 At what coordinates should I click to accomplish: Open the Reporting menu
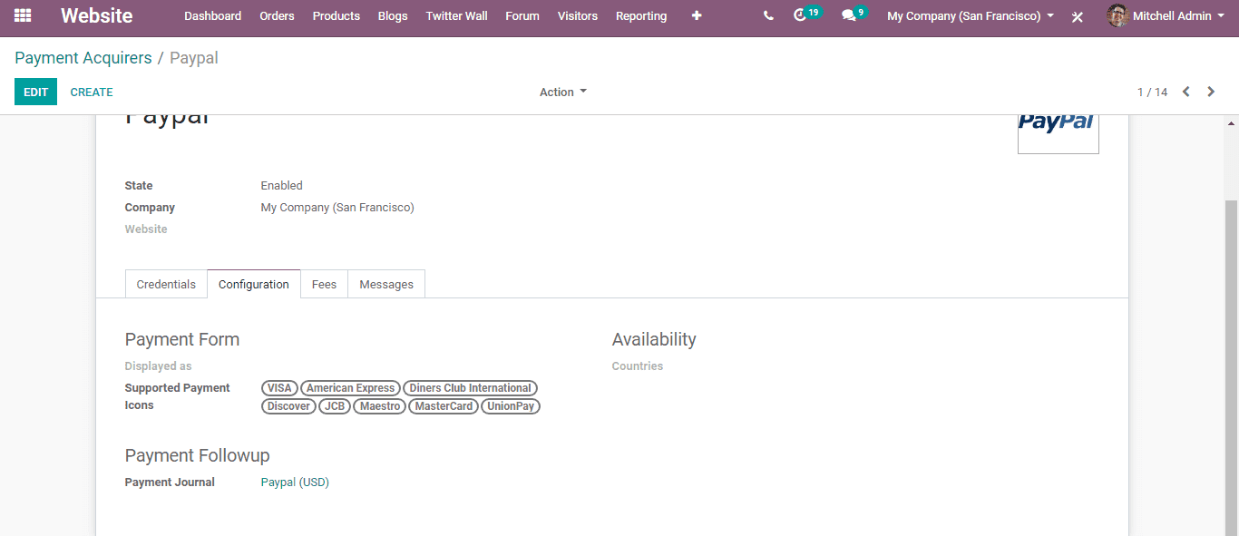[x=641, y=15]
